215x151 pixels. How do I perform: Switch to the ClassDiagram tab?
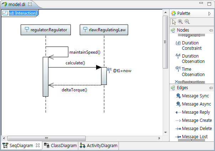point(60,146)
